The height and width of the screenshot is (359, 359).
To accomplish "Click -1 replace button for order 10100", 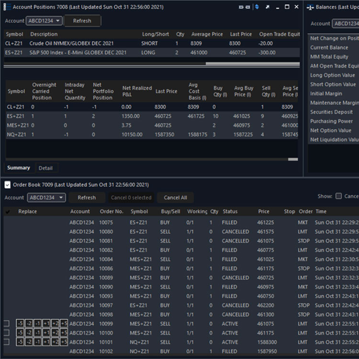I will point(37,333).
